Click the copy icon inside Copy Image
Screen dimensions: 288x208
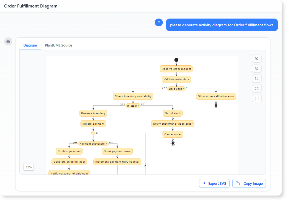coord(238,183)
